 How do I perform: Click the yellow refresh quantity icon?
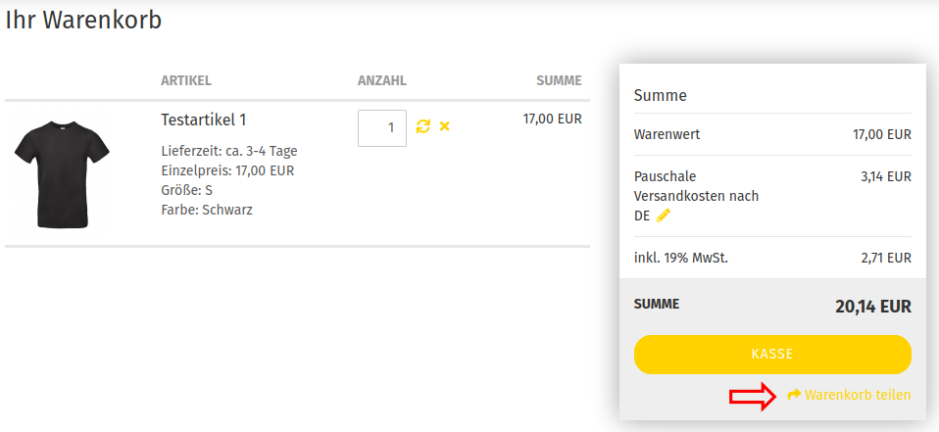423,126
